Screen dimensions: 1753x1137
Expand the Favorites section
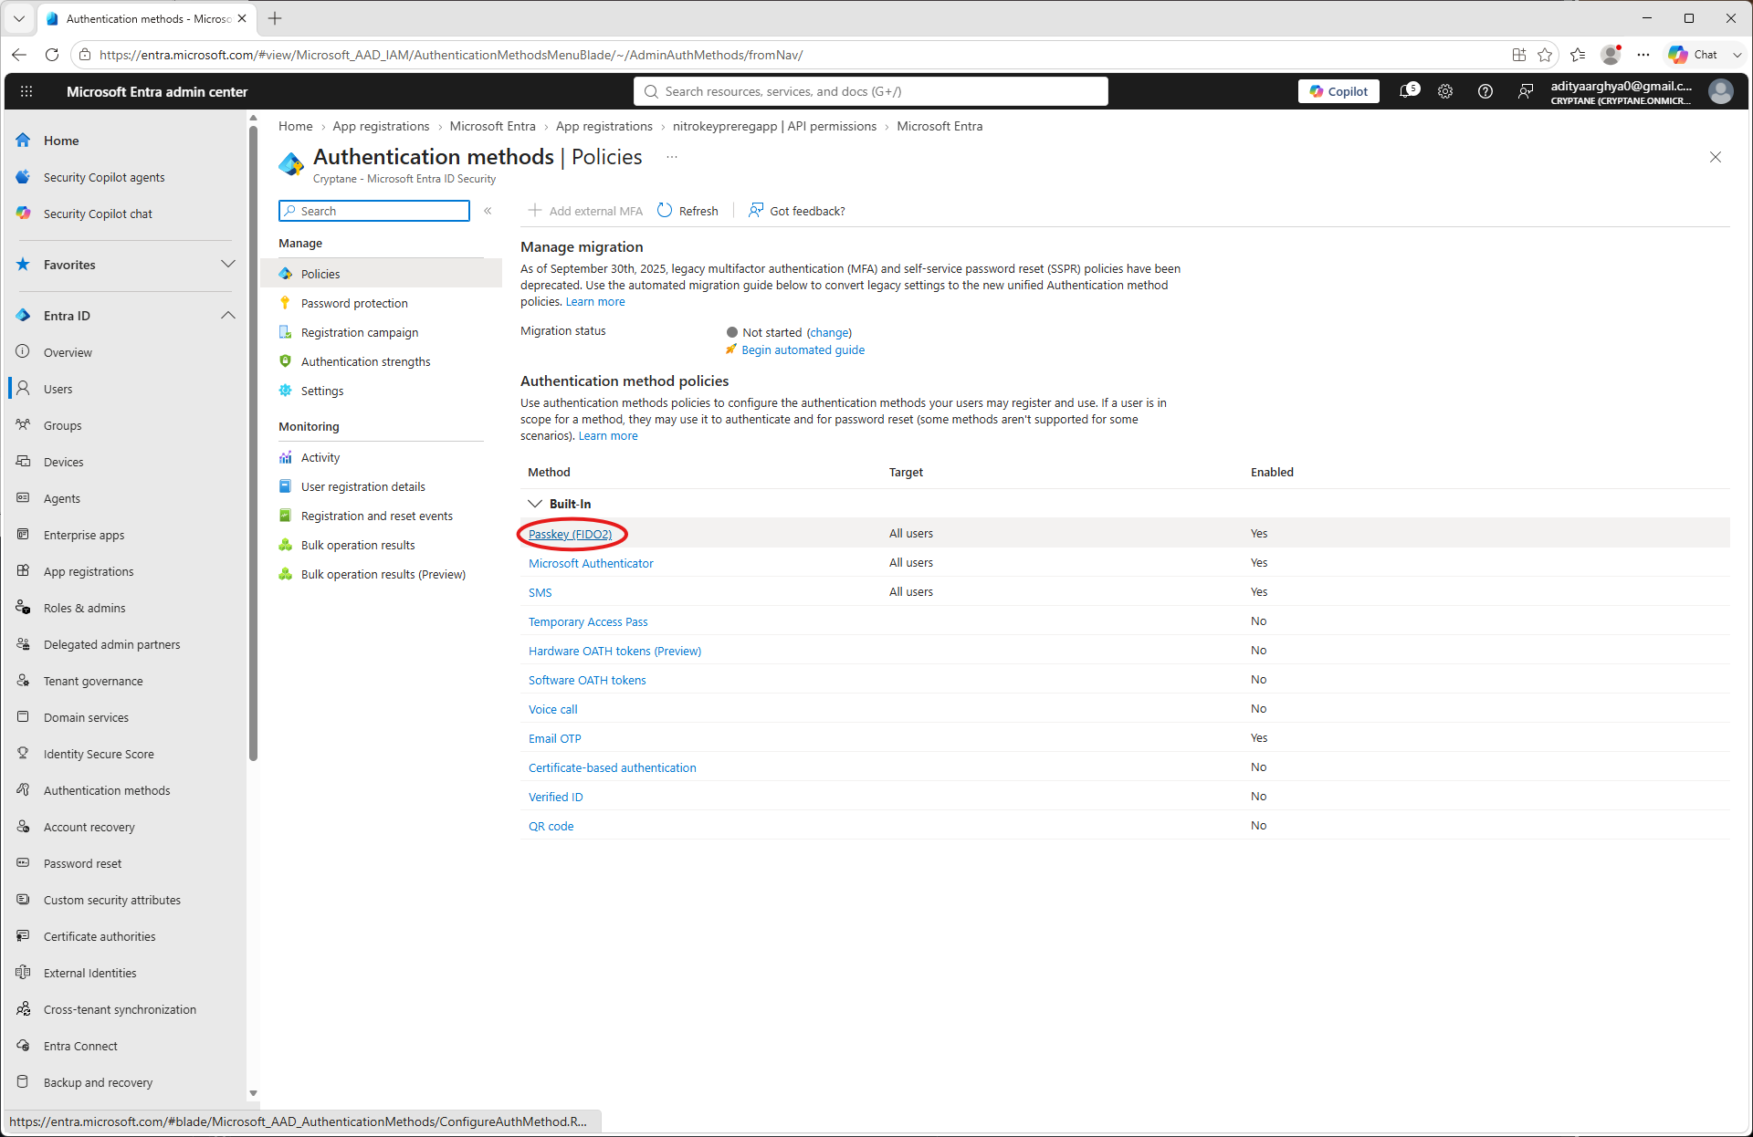pyautogui.click(x=228, y=265)
